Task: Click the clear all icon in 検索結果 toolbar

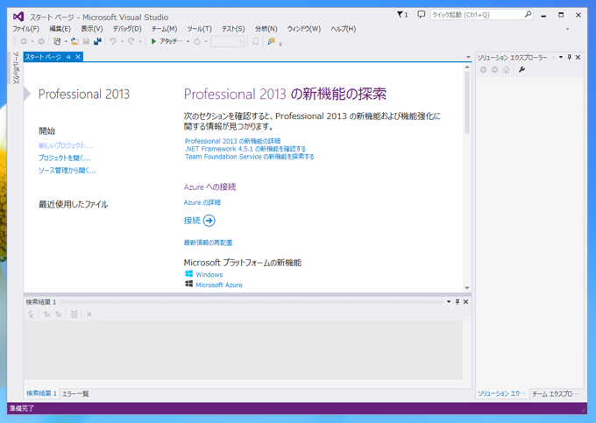Action: tap(89, 314)
